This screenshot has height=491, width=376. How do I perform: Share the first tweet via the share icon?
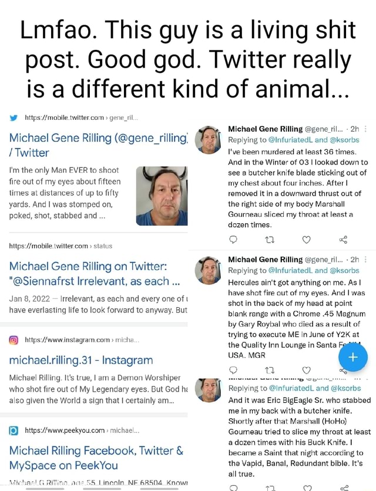[x=344, y=240]
